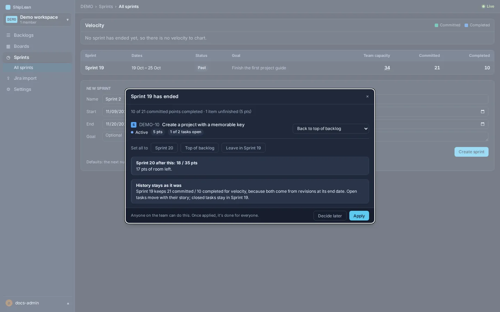Open the Start date calendar picker icon
This screenshot has width=500, height=312.
click(x=483, y=112)
